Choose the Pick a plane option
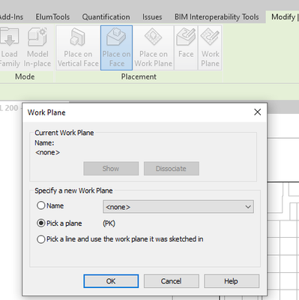The width and height of the screenshot is (299, 300). coord(40,223)
